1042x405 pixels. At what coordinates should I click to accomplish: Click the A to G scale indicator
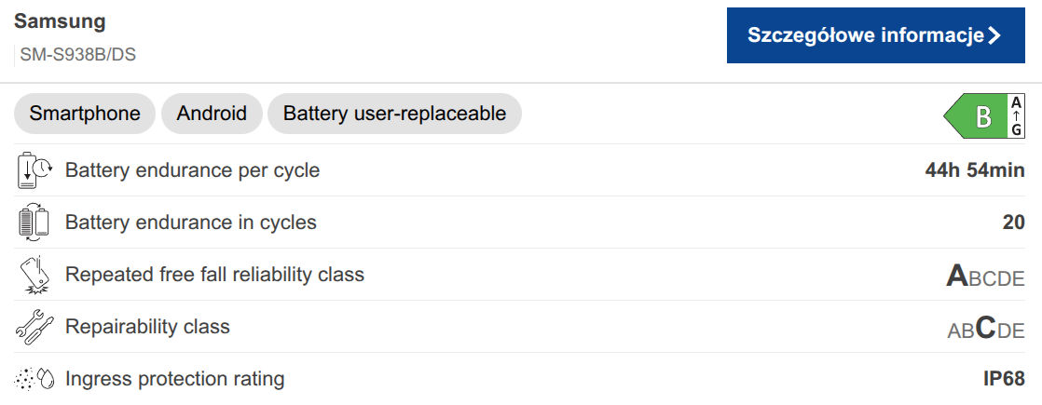click(x=1017, y=117)
